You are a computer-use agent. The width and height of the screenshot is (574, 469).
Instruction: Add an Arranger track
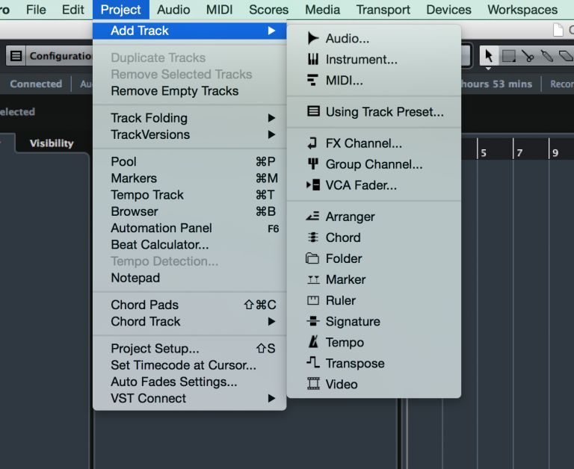click(x=374, y=217)
